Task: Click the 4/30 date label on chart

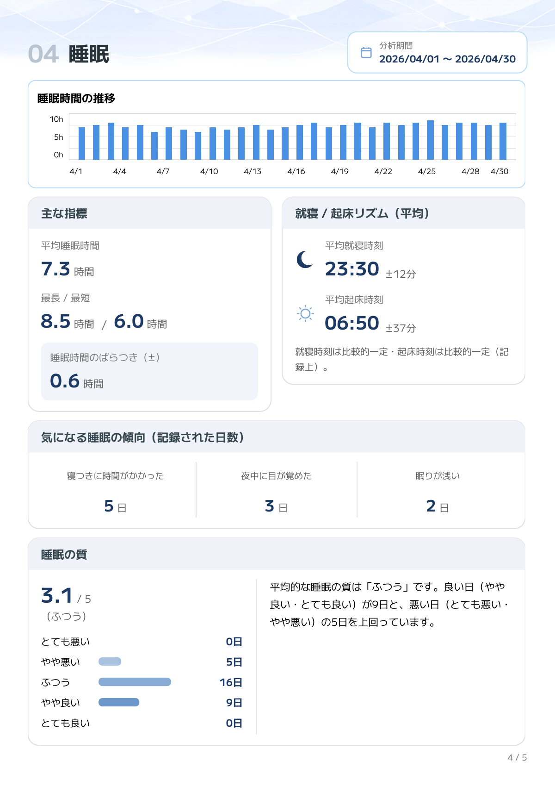Action: click(x=499, y=171)
